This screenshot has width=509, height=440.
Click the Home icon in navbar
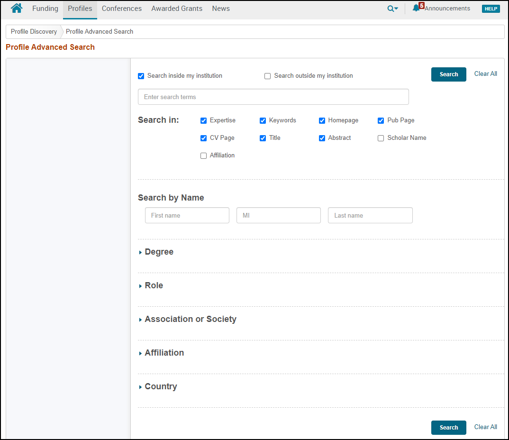click(17, 9)
